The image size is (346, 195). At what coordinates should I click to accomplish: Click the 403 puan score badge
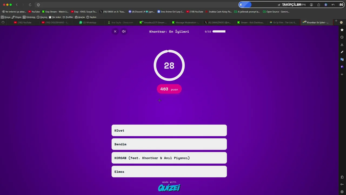tap(169, 89)
